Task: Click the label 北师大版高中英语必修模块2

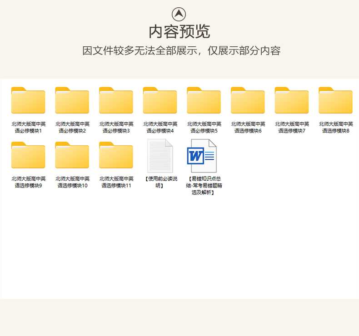Action: point(72,128)
